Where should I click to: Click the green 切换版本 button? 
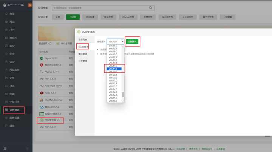(133, 41)
